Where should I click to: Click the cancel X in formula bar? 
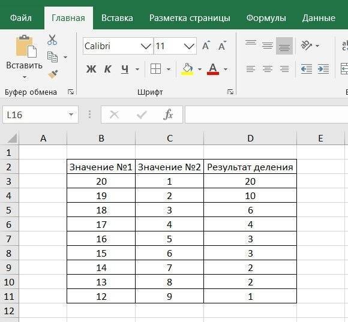114,115
